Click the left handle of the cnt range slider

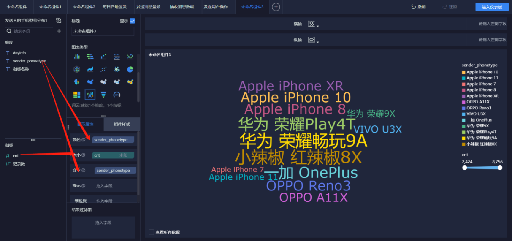[x=465, y=167]
